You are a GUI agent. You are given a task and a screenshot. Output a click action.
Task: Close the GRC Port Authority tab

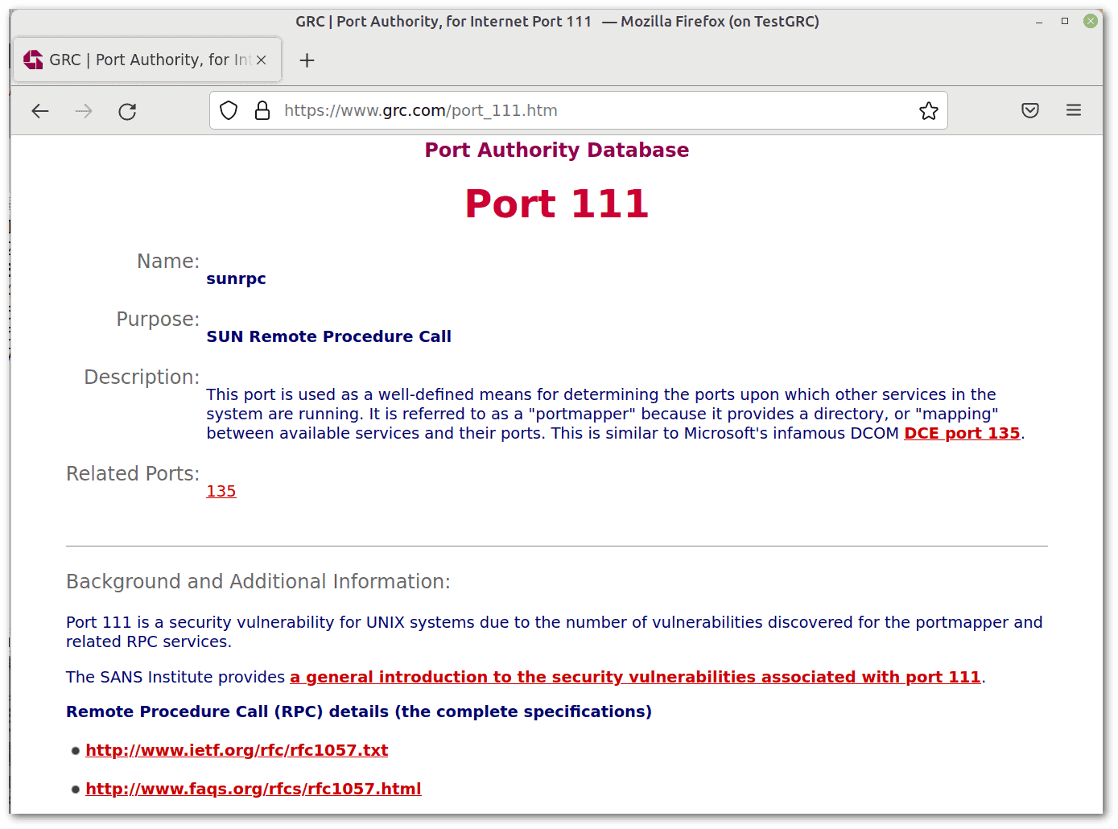click(261, 59)
